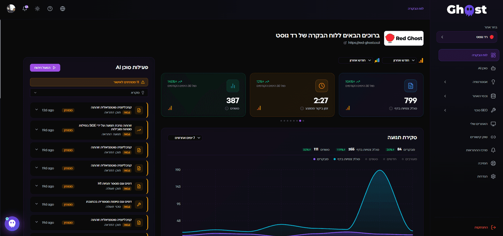Open the user profile avatar
The width and height of the screenshot is (503, 236).
coord(11,8)
